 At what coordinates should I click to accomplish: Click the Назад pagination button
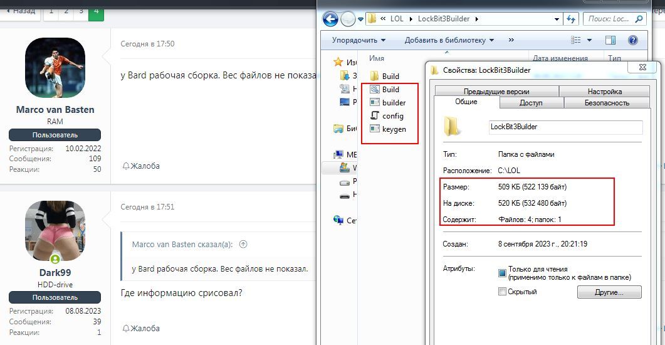click(20, 12)
